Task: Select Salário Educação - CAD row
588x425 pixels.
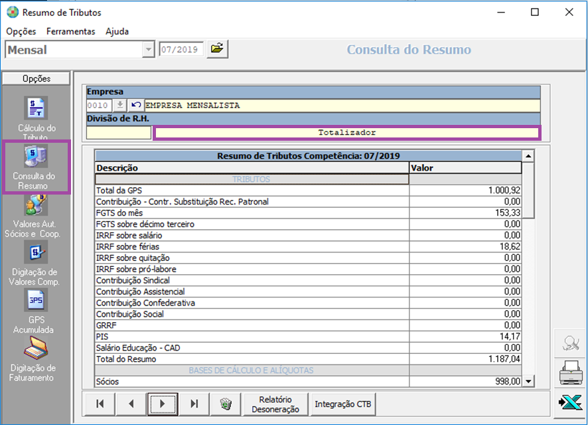Action: [308, 348]
